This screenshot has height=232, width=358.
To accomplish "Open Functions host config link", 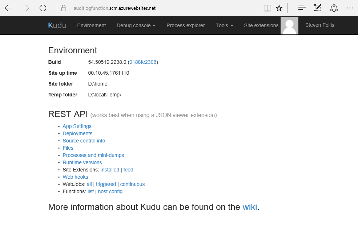I will click(110, 192).
